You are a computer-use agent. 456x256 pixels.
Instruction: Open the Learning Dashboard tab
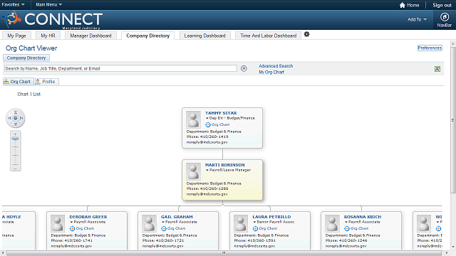pyautogui.click(x=204, y=36)
